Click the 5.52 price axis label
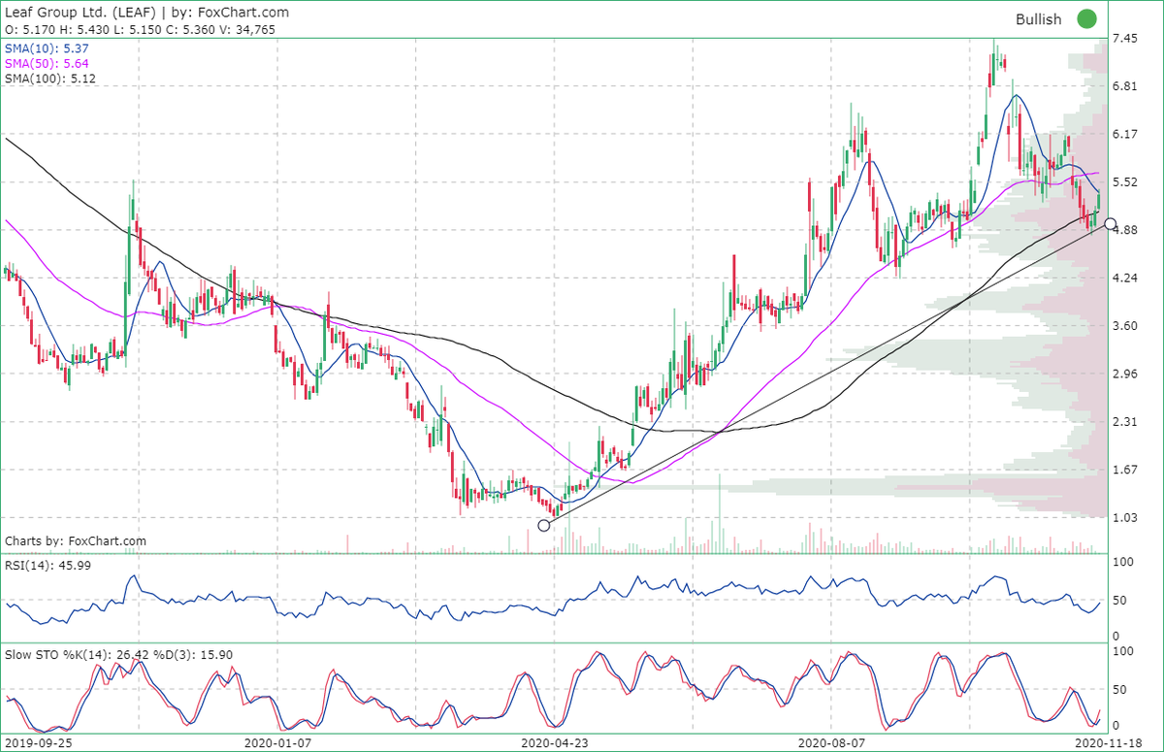The width and height of the screenshot is (1164, 752). point(1126,182)
